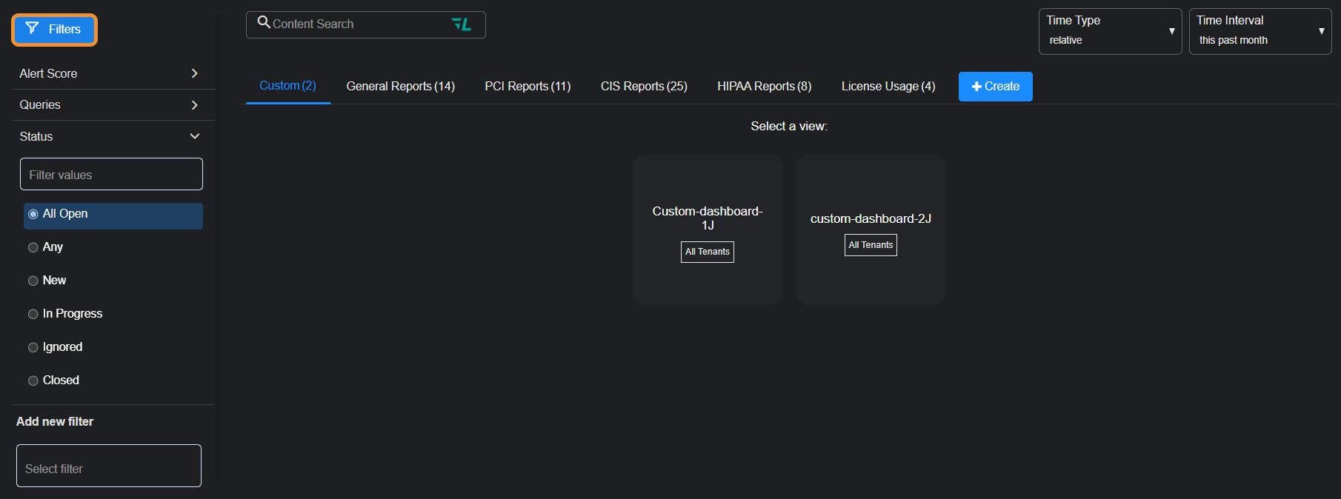Screen dimensions: 1341x499
Task: Select the Closed status radio button
Action: click(33, 381)
